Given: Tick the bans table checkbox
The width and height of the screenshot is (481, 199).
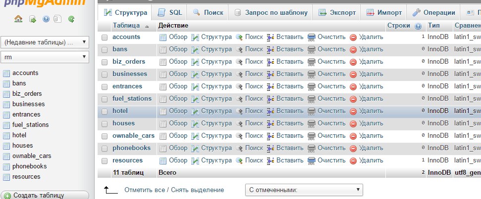Looking at the screenshot, I should click(105, 49).
